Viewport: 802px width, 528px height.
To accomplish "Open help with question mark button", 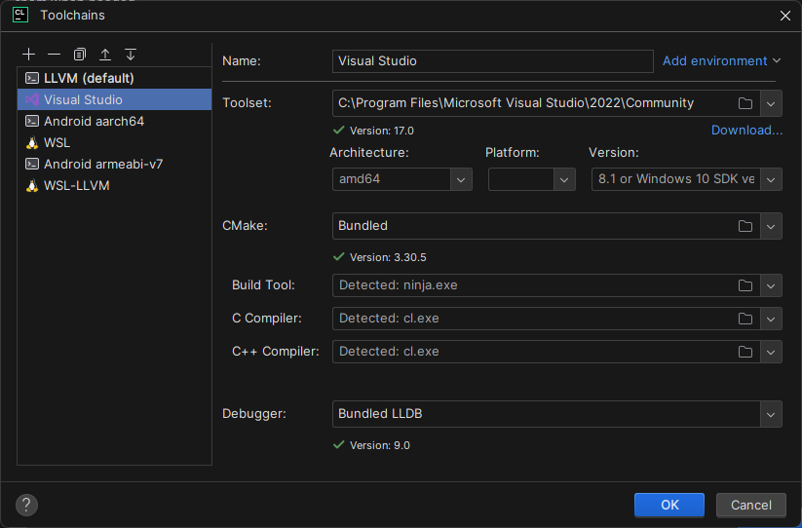I will tap(26, 505).
